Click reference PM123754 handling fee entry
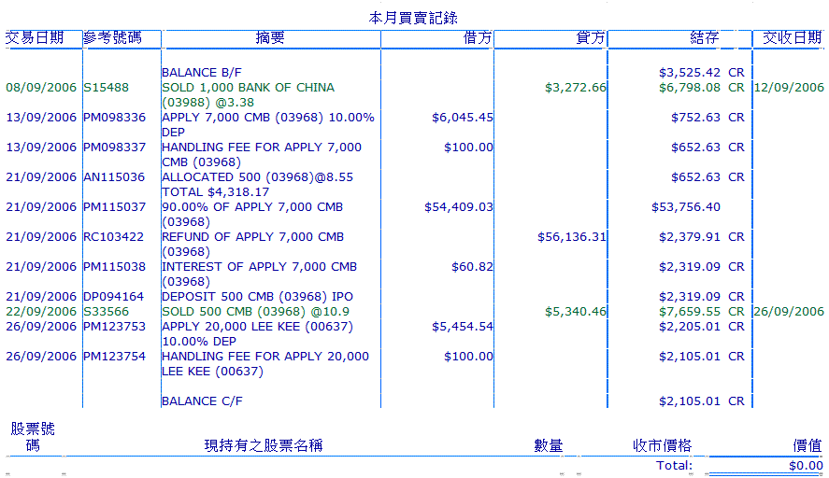This screenshot has width=829, height=478. pyautogui.click(x=114, y=357)
